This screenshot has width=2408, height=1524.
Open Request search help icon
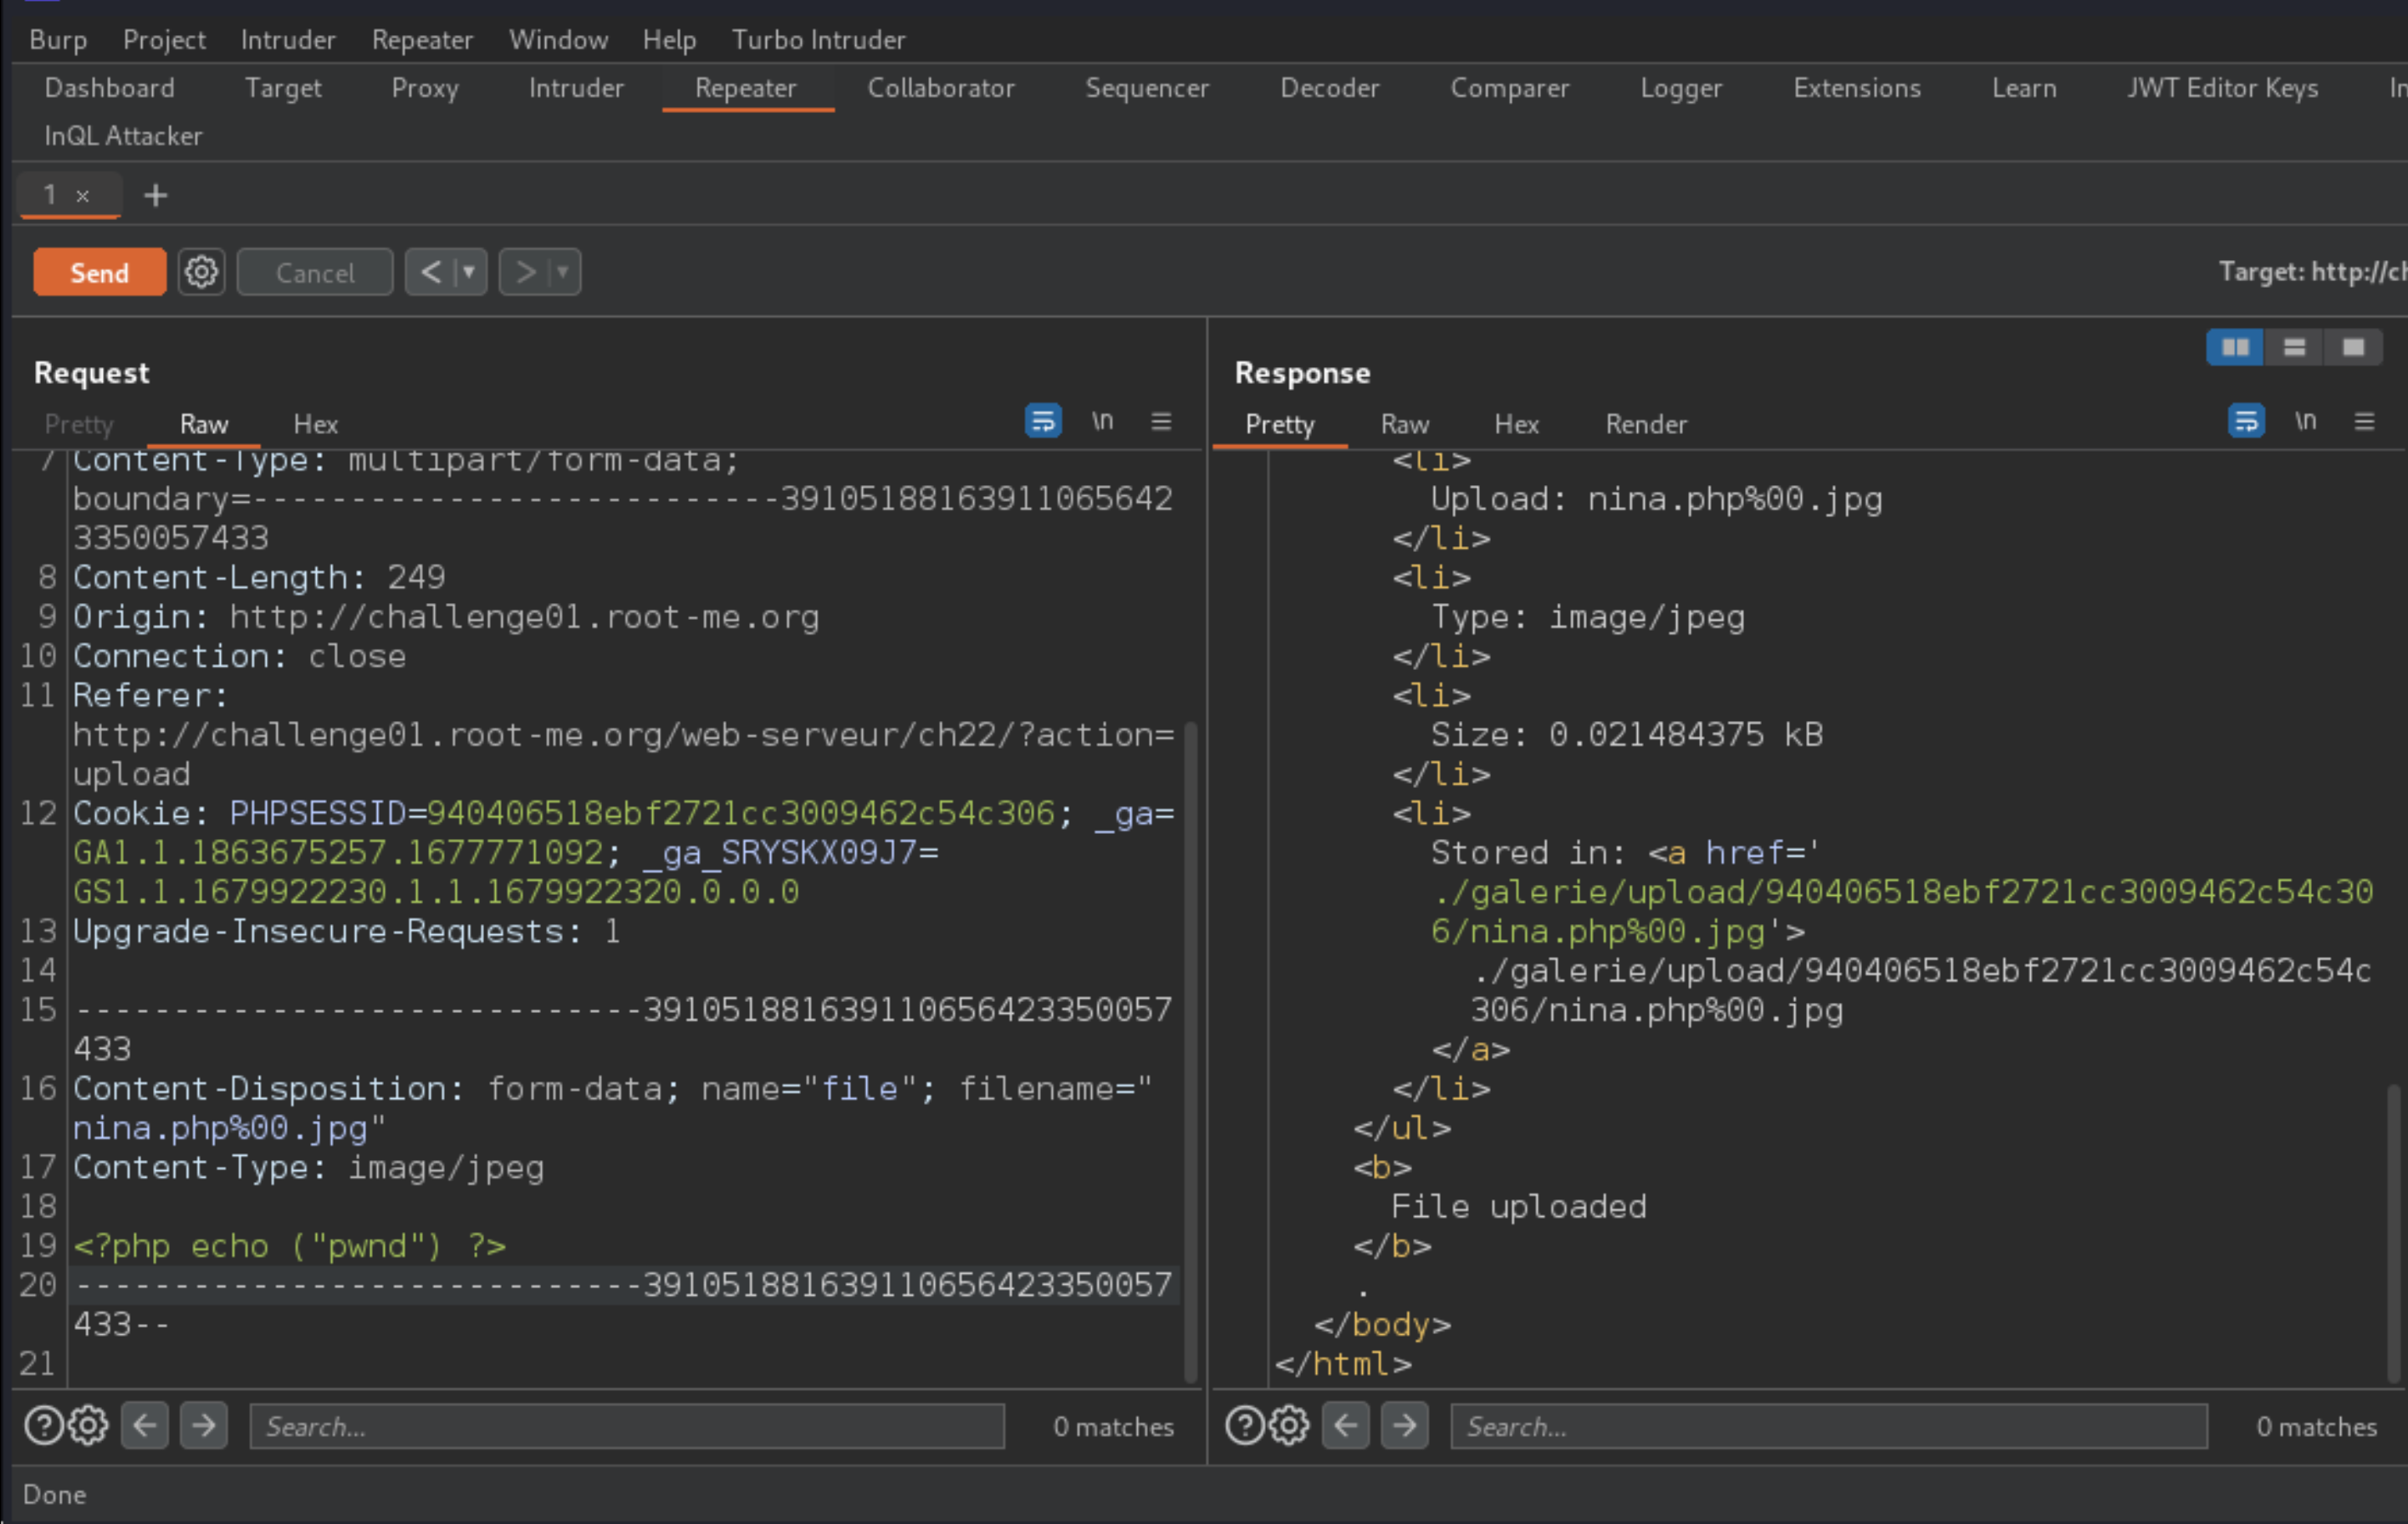tap(43, 1425)
